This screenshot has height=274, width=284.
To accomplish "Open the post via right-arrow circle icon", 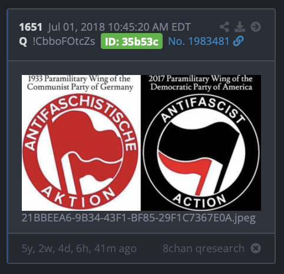I will (x=256, y=27).
